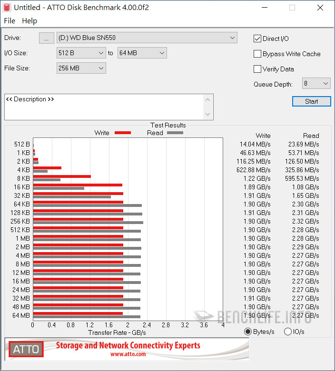Open the Help menu

tap(30, 21)
